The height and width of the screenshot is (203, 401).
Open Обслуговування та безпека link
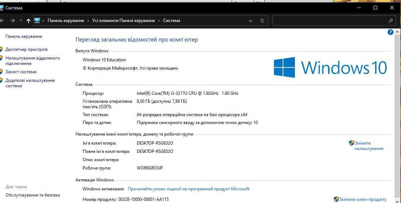point(32,195)
